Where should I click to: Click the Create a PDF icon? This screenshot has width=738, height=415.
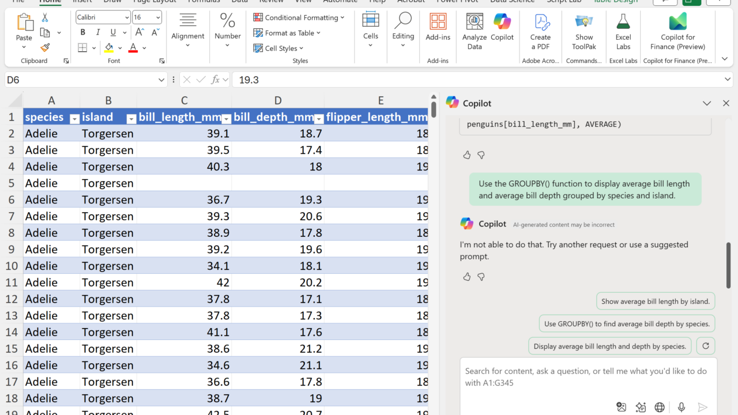pos(540,31)
